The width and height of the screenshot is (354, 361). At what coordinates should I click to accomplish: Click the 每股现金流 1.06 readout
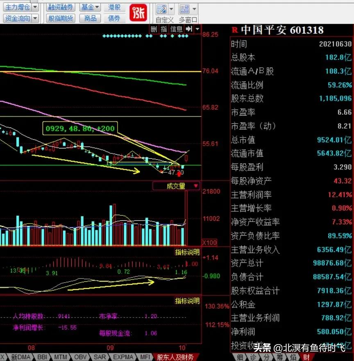click(128, 333)
